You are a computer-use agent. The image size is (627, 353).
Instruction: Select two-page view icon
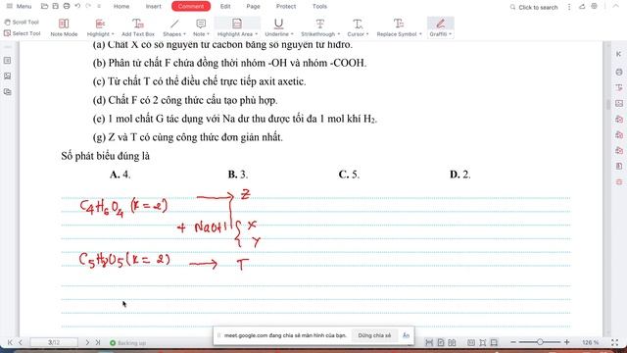(452, 342)
